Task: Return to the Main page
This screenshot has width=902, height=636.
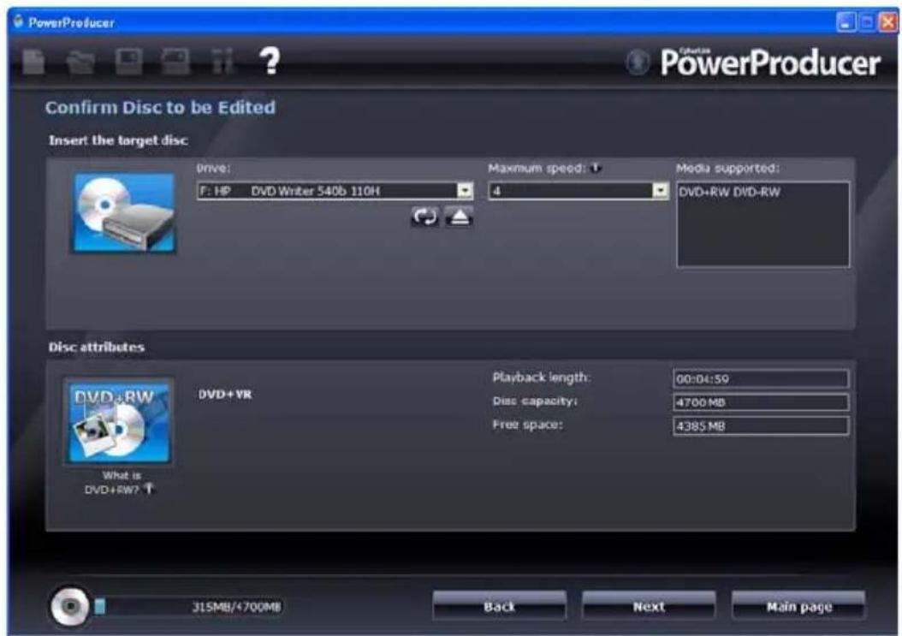Action: (x=798, y=607)
